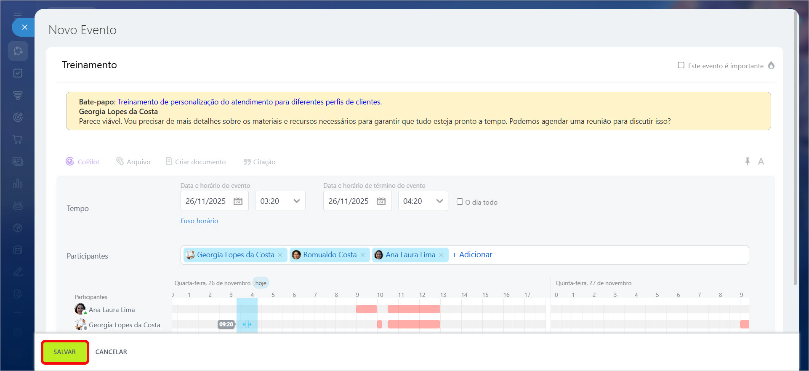Screen dimensions: 809x371
Task: Expand the Fuso horário settings
Action: (x=199, y=221)
